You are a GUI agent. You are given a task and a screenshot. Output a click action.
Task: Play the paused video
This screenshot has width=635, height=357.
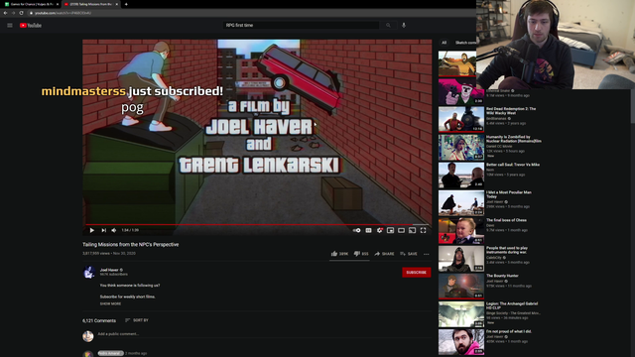click(x=92, y=230)
